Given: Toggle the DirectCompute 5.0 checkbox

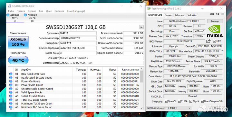Looking at the screenshot, I should [x=202, y=101].
